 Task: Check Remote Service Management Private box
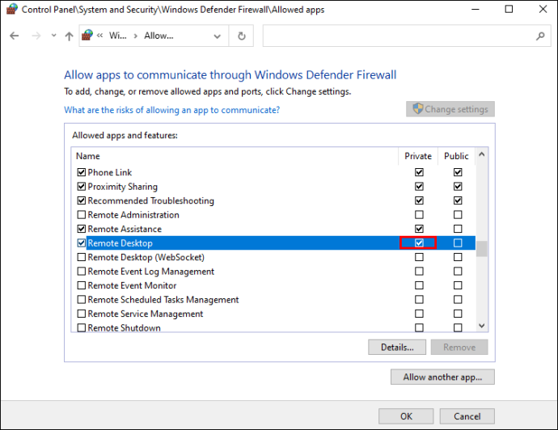click(x=419, y=314)
